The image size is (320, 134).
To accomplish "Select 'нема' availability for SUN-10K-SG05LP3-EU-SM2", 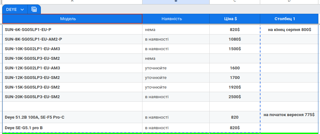I will tap(176, 59).
